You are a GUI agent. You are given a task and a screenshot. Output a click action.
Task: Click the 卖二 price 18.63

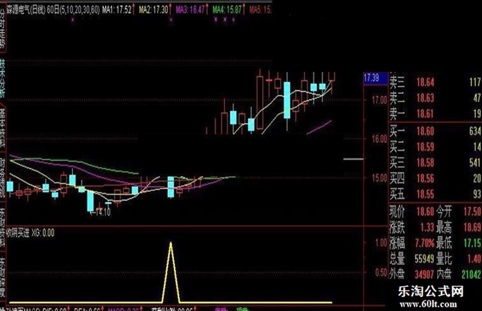[425, 98]
